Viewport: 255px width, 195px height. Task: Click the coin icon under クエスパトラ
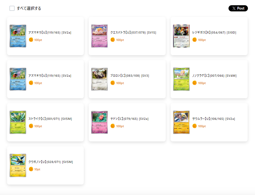pos(113,40)
